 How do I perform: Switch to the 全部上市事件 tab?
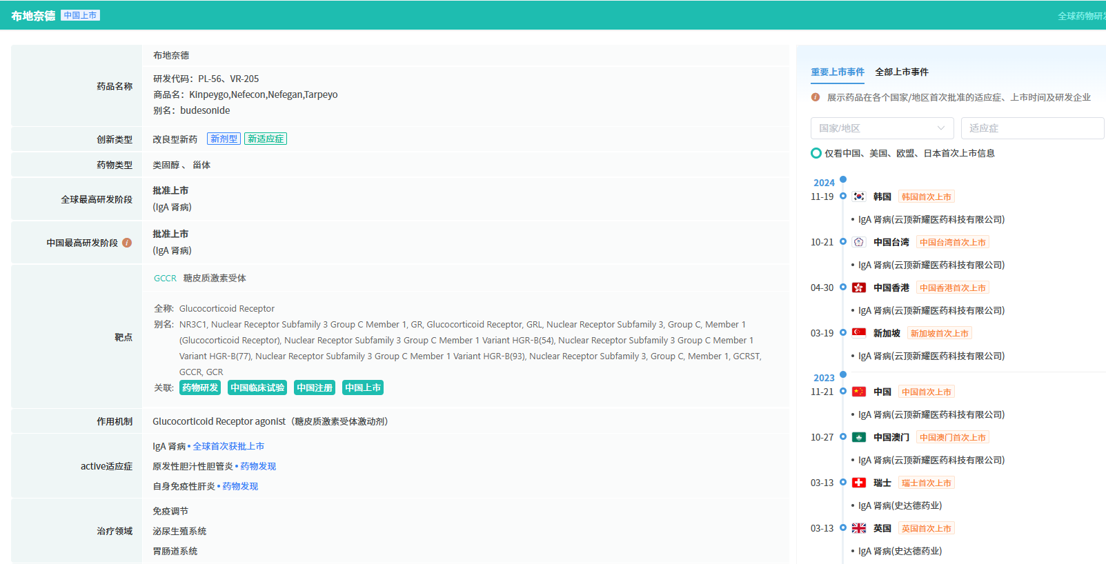(902, 72)
